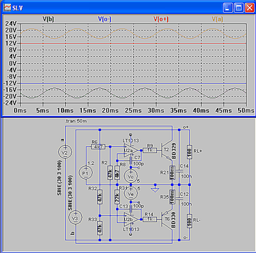Select capacitor C14 100n
This screenshot has height=253, width=256.
[179, 171]
